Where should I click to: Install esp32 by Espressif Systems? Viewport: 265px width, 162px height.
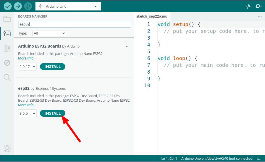point(52,113)
